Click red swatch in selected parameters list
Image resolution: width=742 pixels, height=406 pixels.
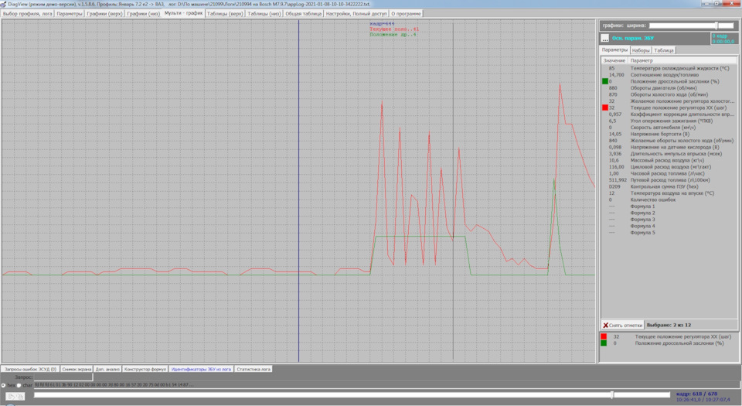604,337
